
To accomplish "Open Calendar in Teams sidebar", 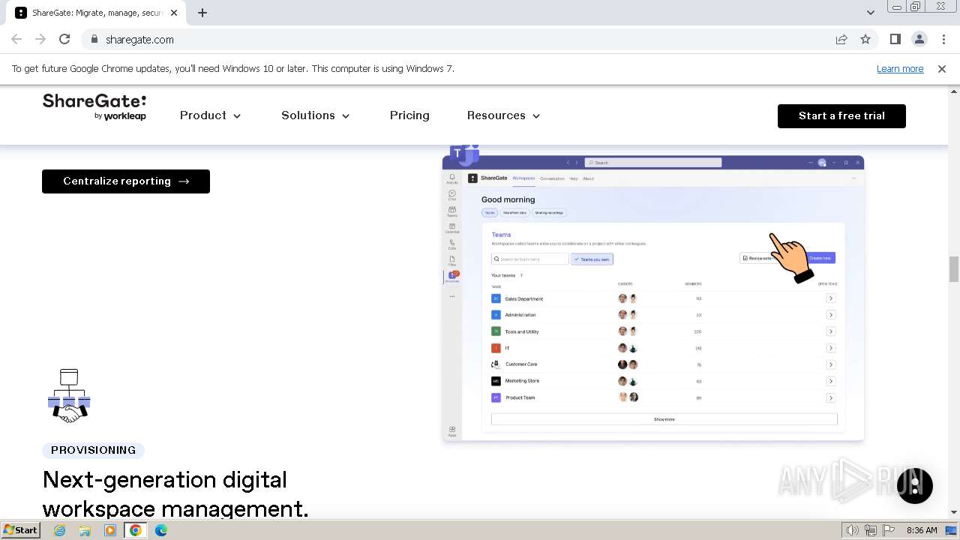I will pyautogui.click(x=452, y=228).
